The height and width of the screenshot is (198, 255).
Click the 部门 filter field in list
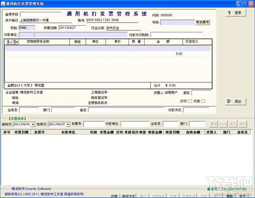pos(197,124)
